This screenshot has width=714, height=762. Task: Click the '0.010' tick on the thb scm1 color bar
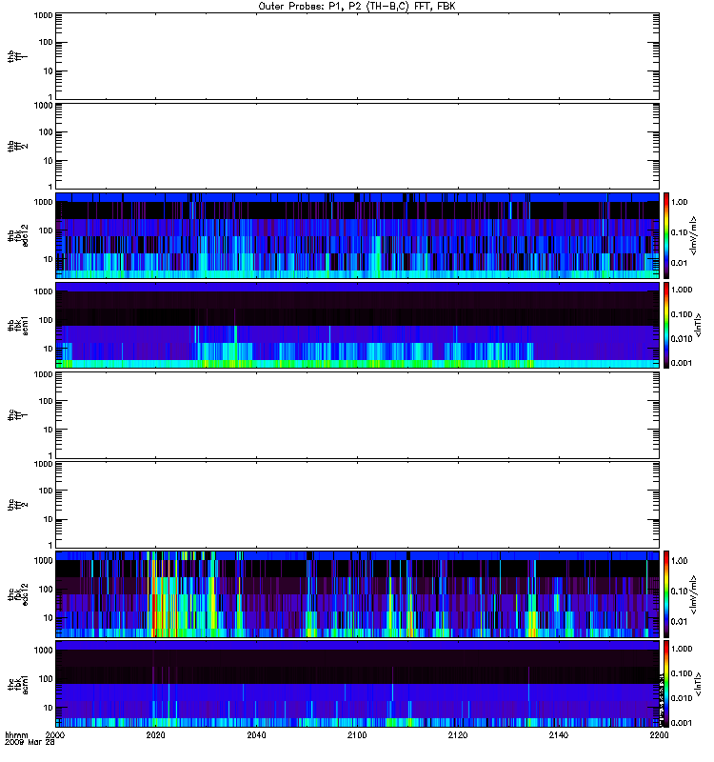[682, 339]
